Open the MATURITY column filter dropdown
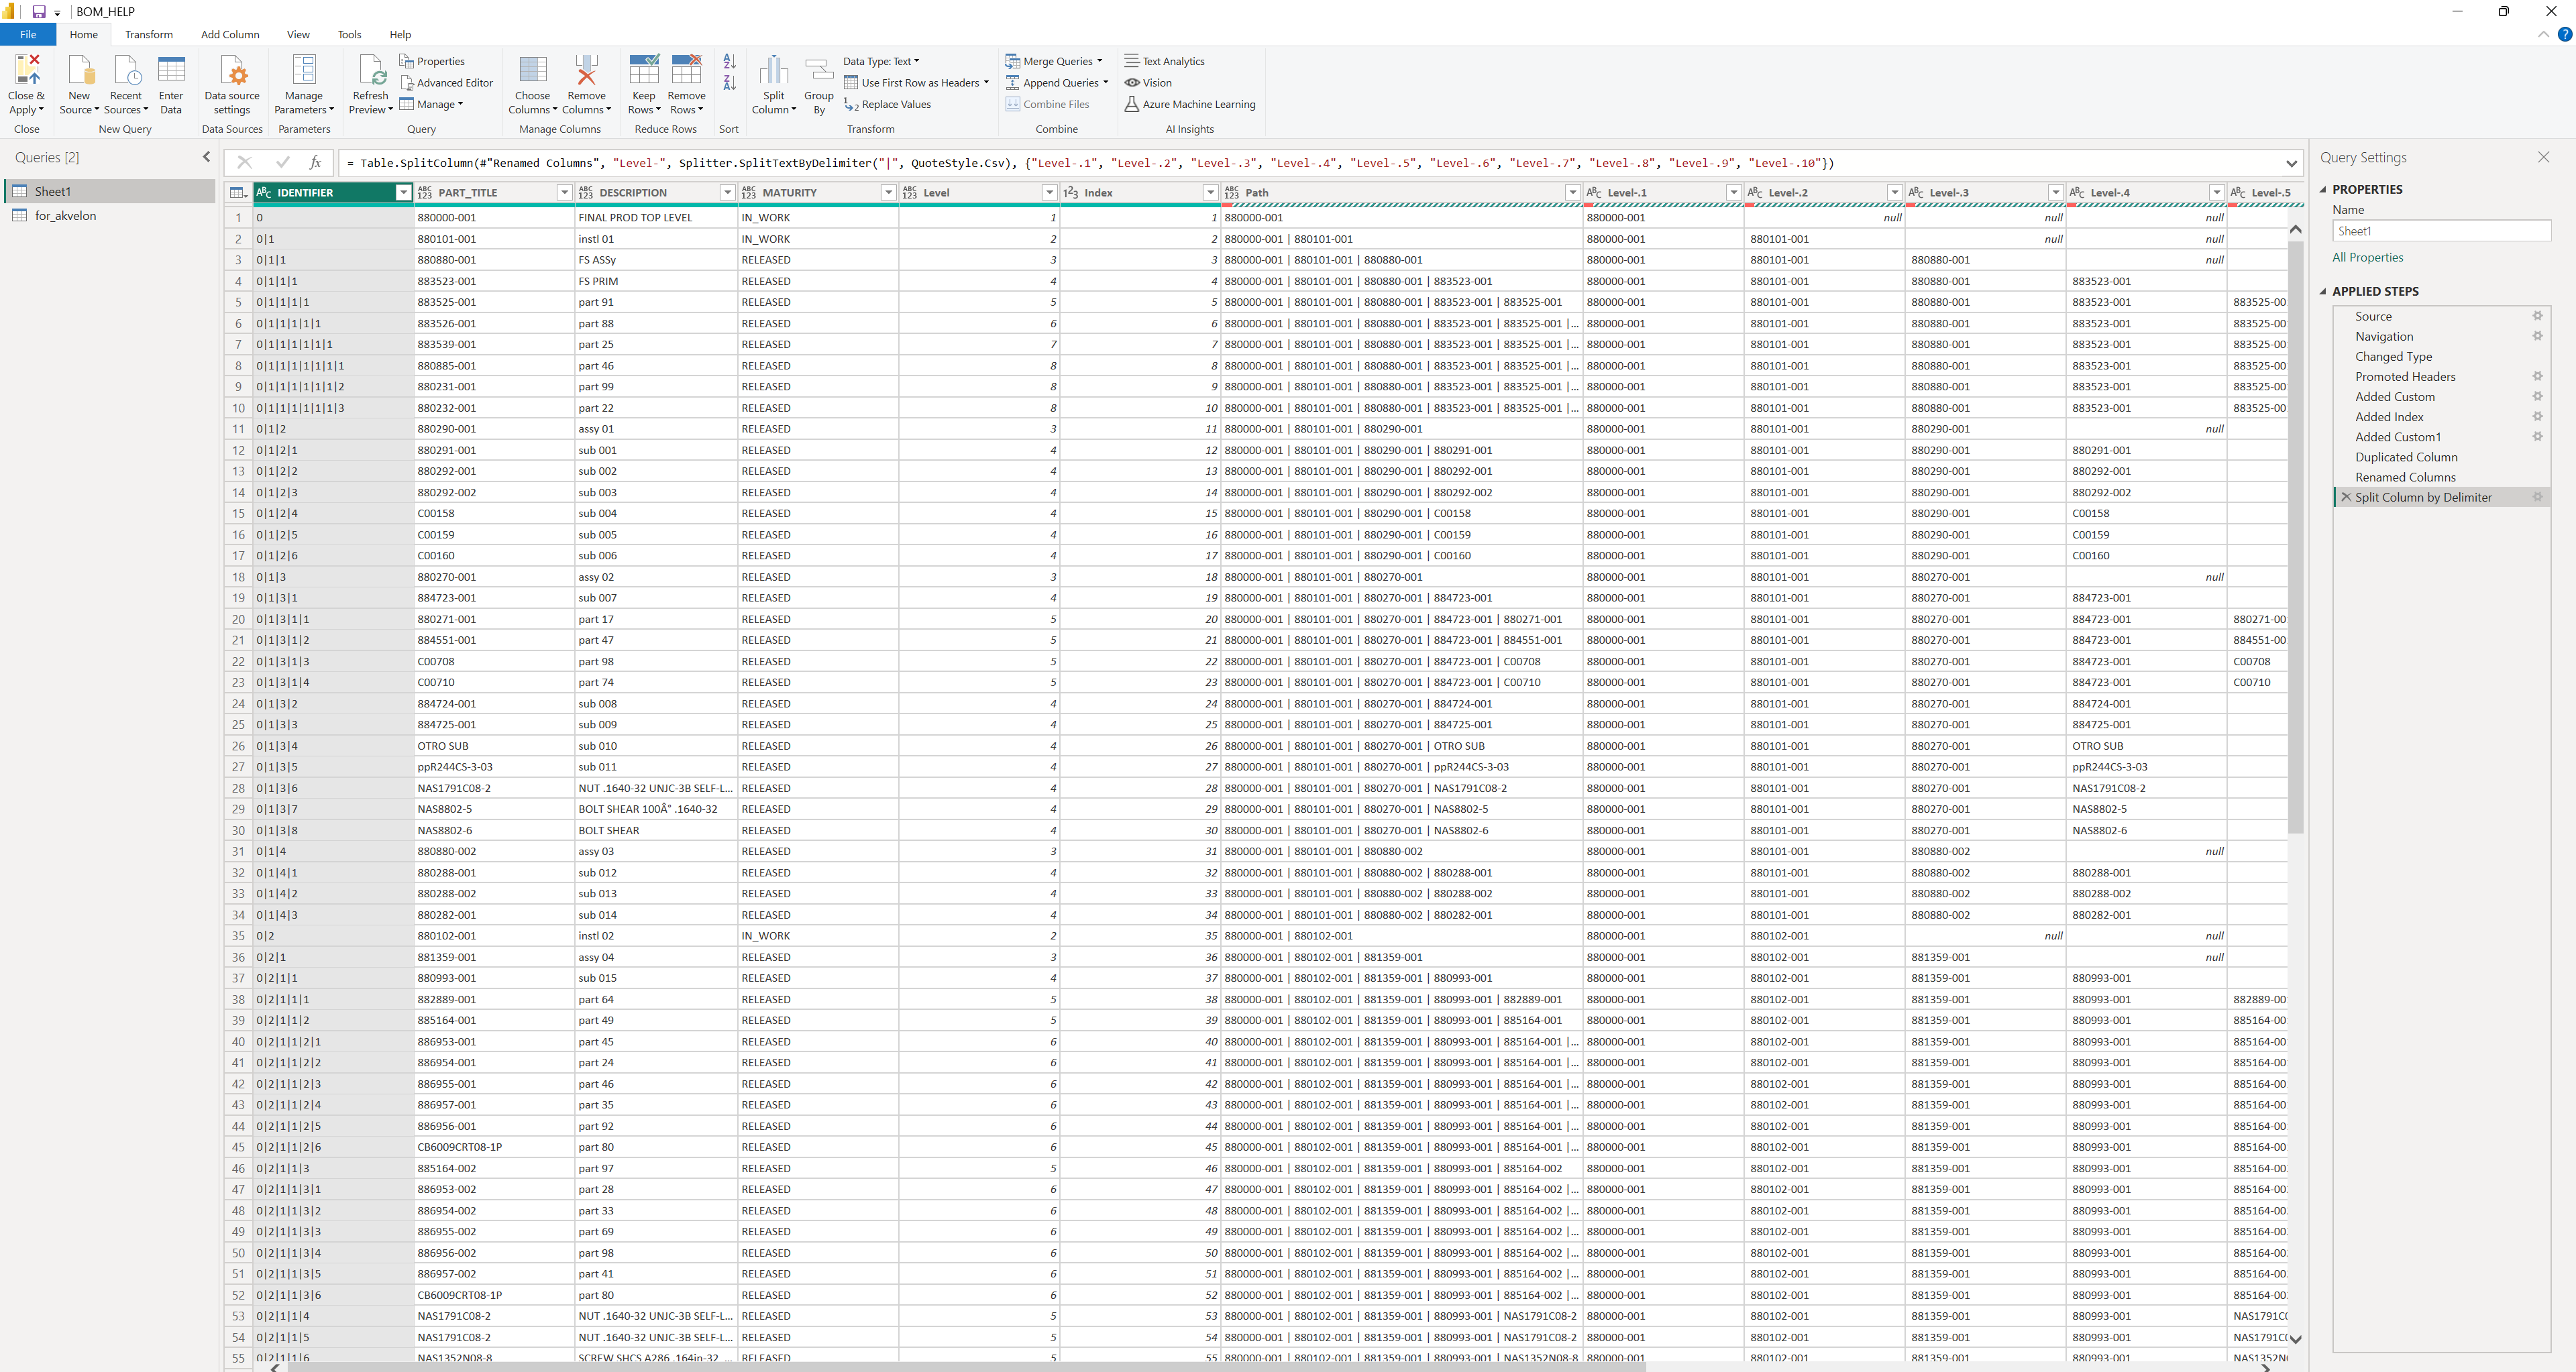 [888, 193]
